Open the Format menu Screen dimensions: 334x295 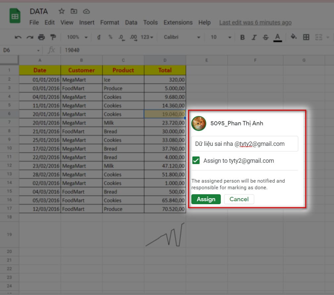110,23
